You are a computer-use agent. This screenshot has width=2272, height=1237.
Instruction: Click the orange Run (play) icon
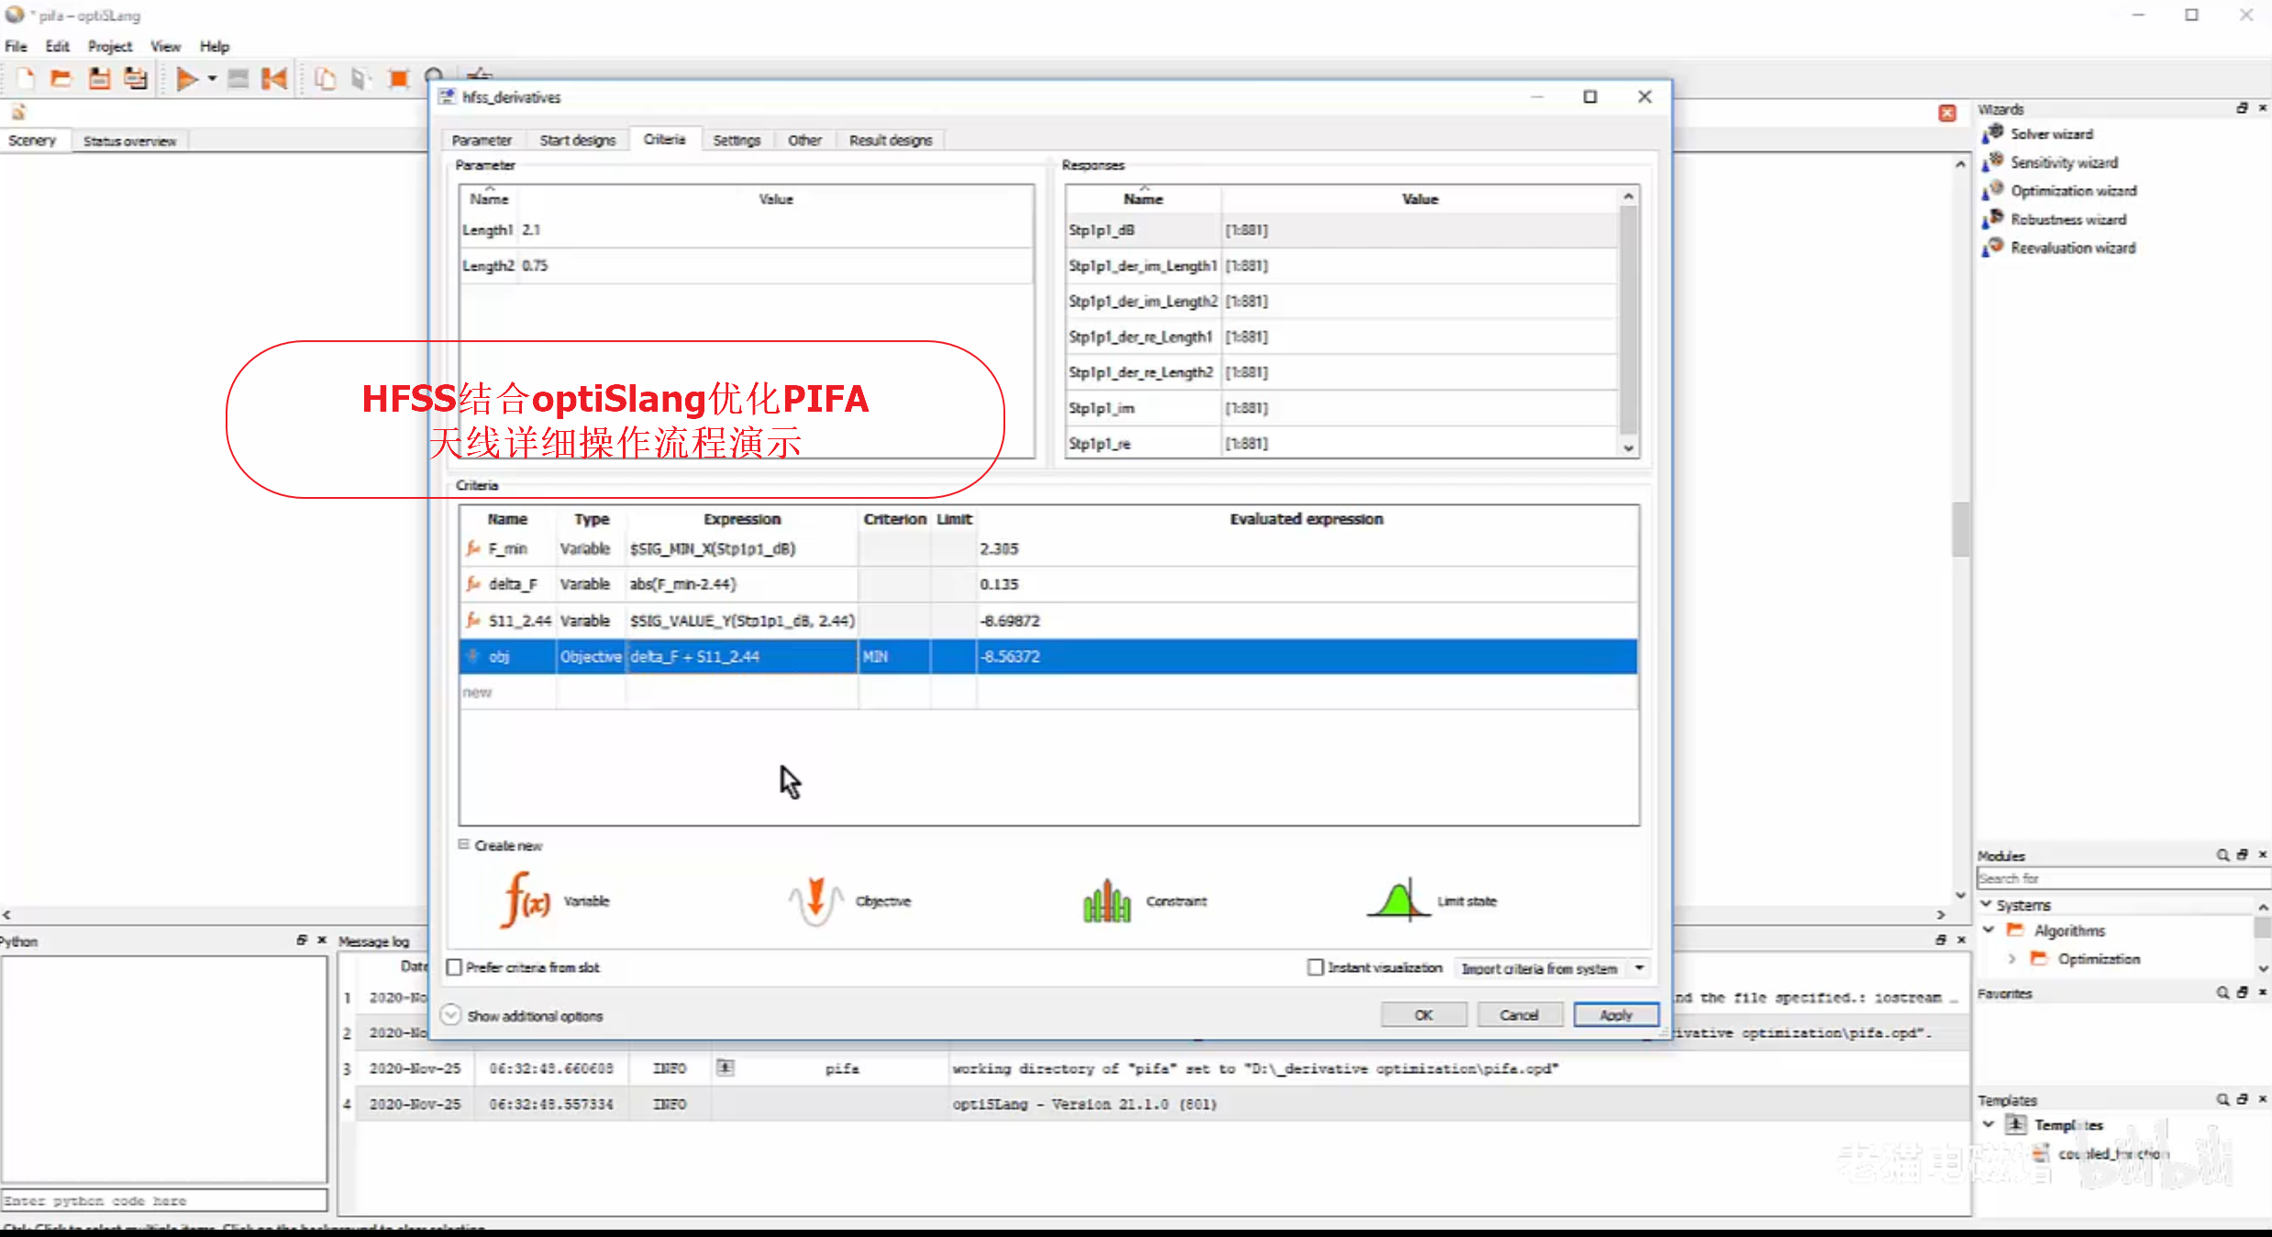click(187, 79)
